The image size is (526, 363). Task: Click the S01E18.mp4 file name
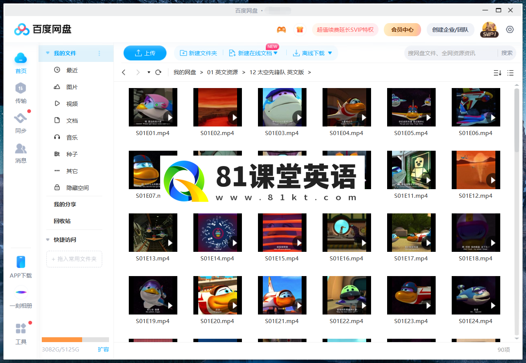tap(476, 259)
